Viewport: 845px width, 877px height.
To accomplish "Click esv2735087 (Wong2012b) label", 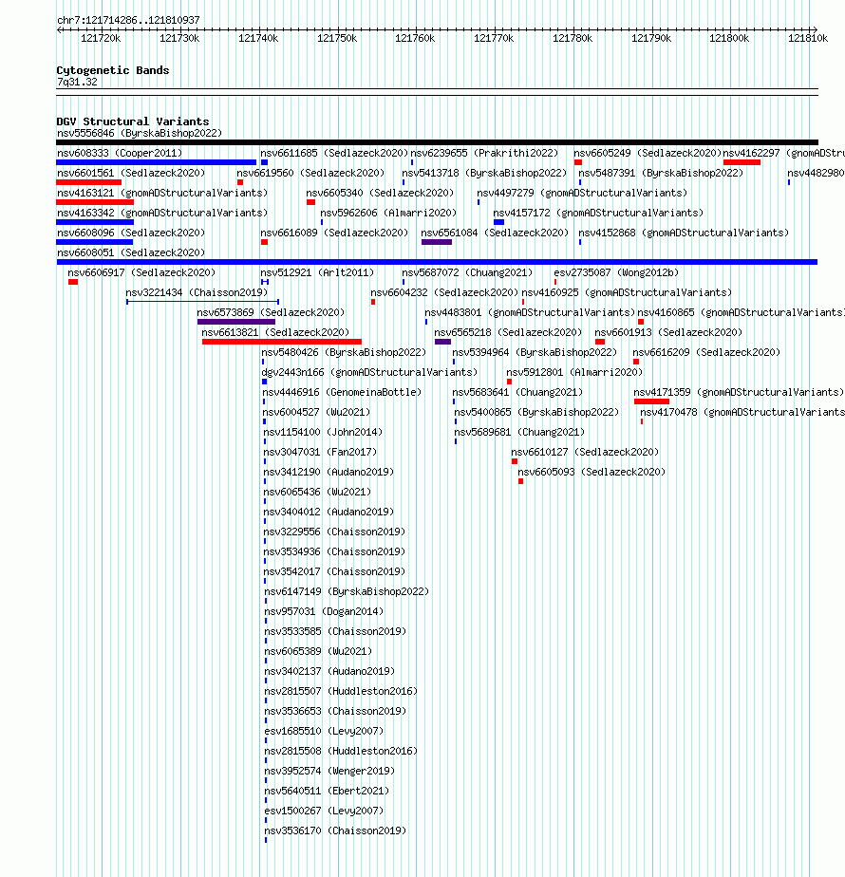I will click(x=616, y=273).
